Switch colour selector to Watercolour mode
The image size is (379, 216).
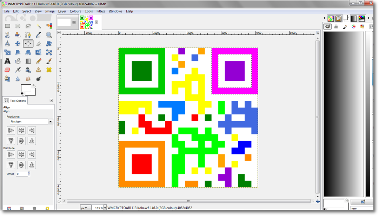click(x=345, y=27)
